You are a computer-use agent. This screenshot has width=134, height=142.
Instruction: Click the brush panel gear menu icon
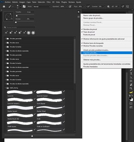point(79,12)
